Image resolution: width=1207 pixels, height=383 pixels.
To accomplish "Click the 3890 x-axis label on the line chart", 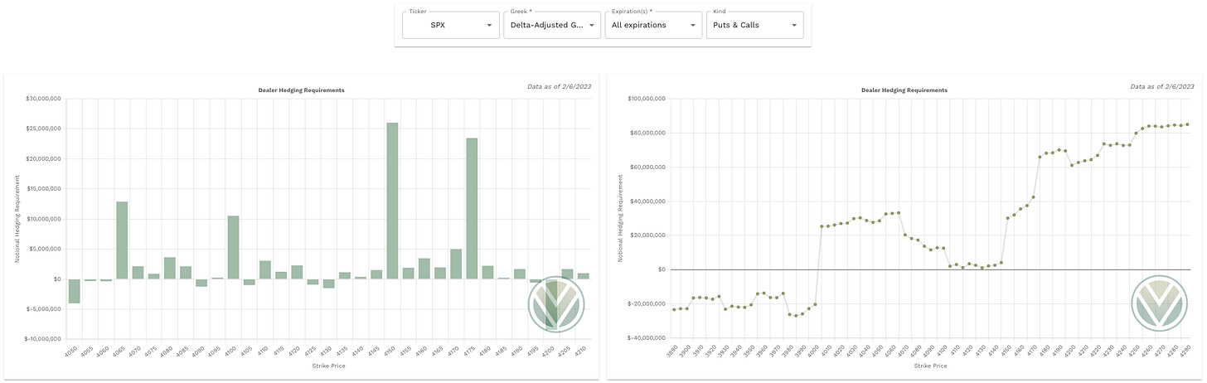I will point(672,350).
